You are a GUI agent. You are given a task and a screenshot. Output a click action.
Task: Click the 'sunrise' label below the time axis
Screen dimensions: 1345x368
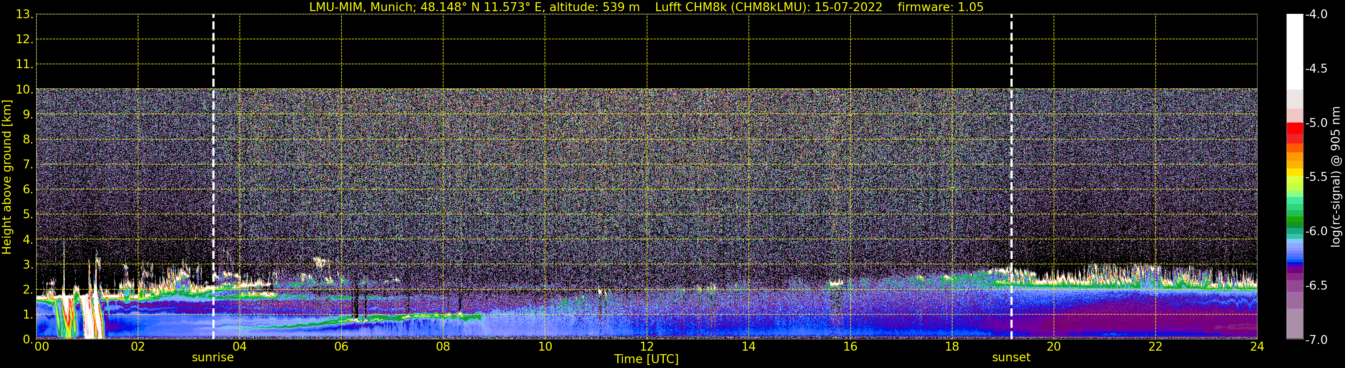[x=212, y=358]
